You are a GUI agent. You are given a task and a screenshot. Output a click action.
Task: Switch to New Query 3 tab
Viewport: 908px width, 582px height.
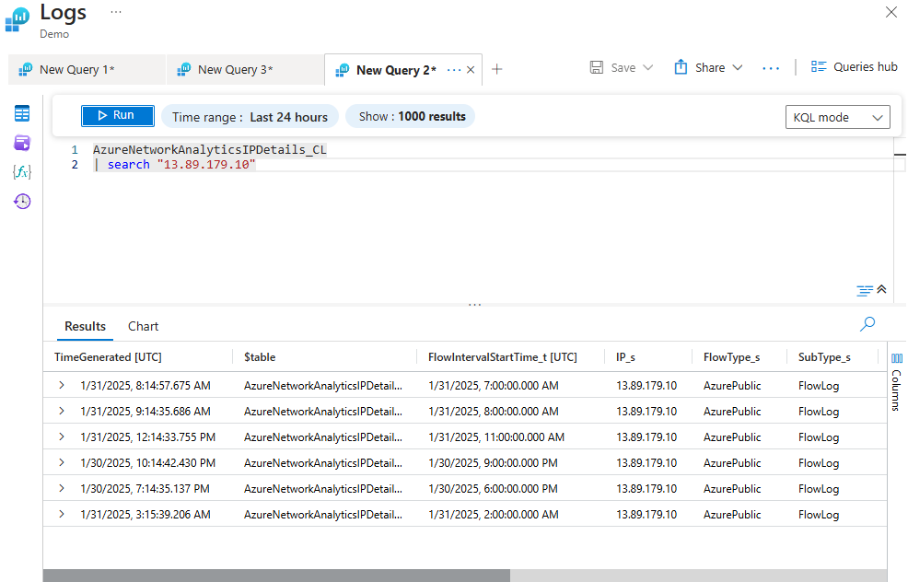[x=245, y=70]
